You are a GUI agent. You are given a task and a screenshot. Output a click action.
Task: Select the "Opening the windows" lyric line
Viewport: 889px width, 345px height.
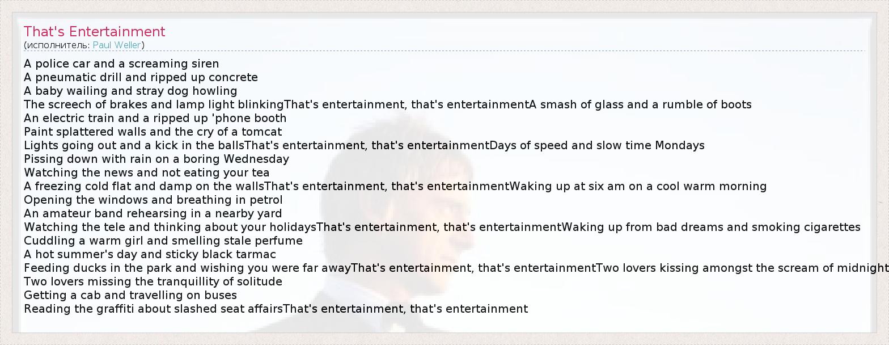(x=153, y=200)
